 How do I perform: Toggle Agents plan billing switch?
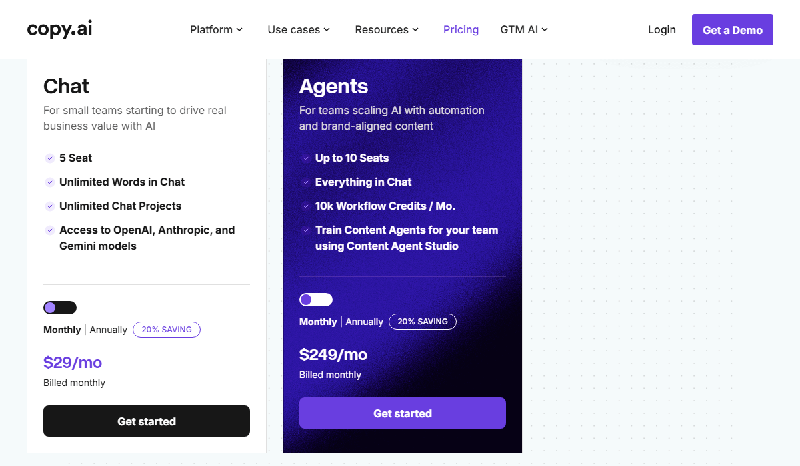pyautogui.click(x=316, y=300)
